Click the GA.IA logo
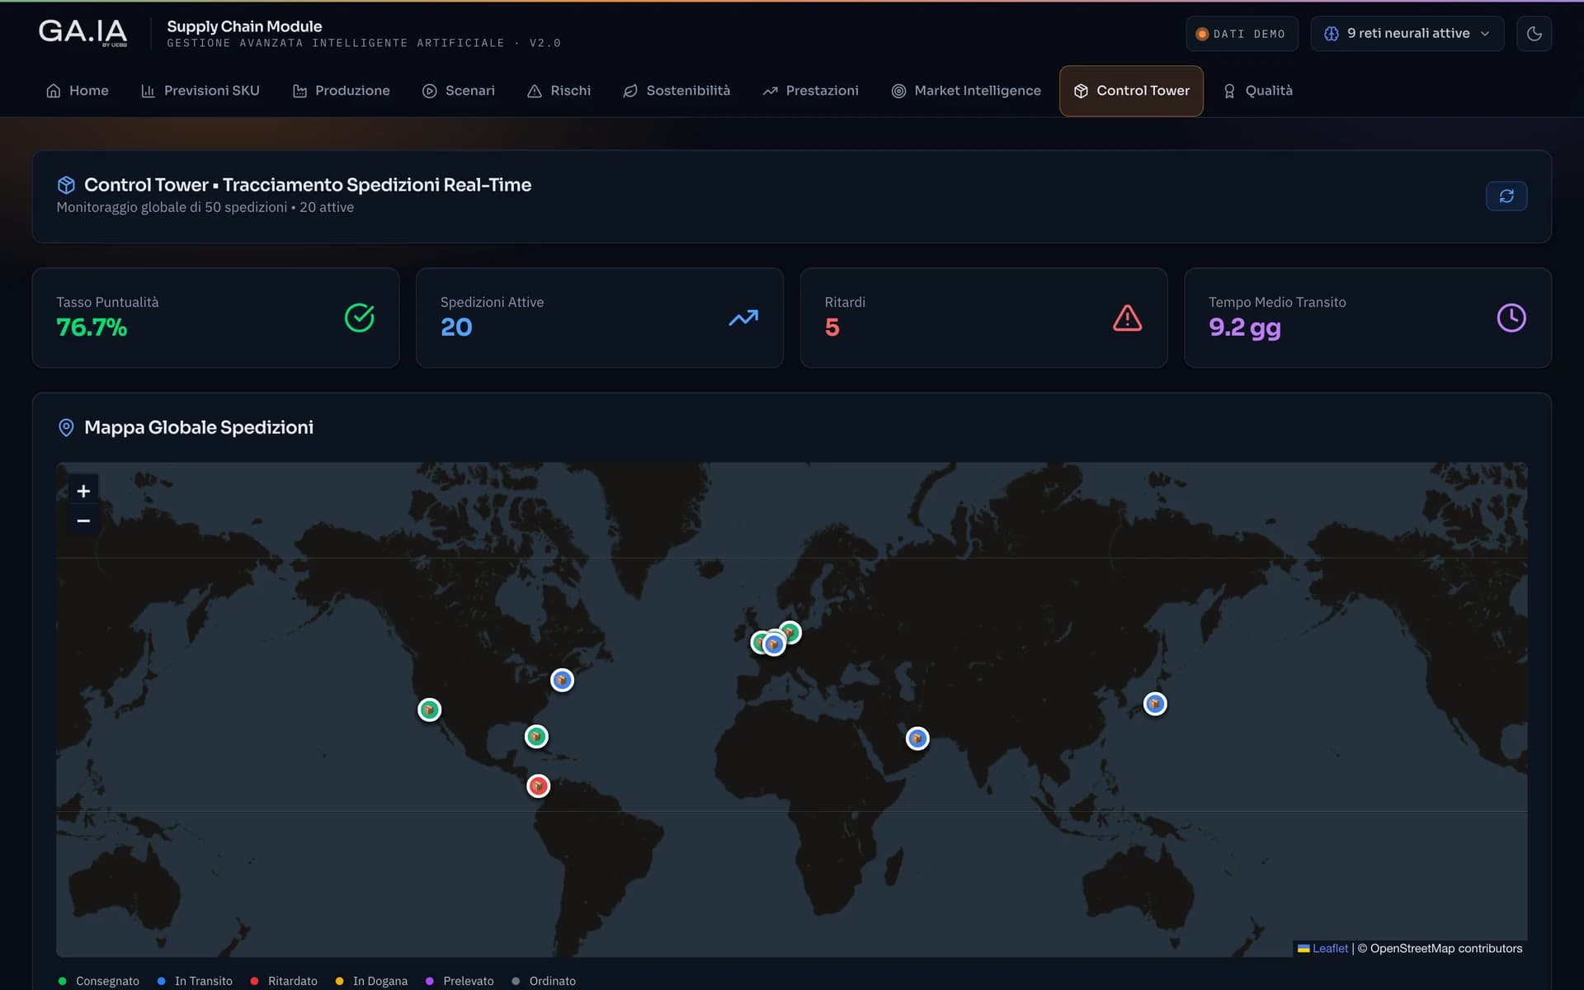Image resolution: width=1584 pixels, height=990 pixels. (82, 32)
